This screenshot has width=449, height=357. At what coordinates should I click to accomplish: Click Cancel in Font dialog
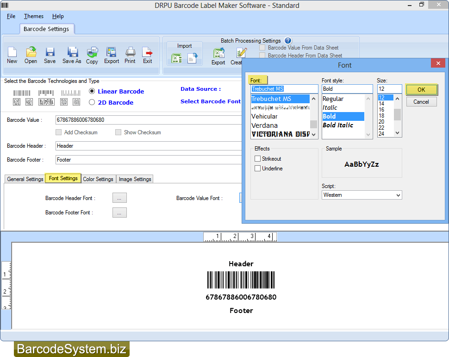421,102
